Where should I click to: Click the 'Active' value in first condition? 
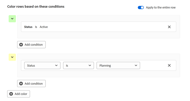tap(44, 27)
